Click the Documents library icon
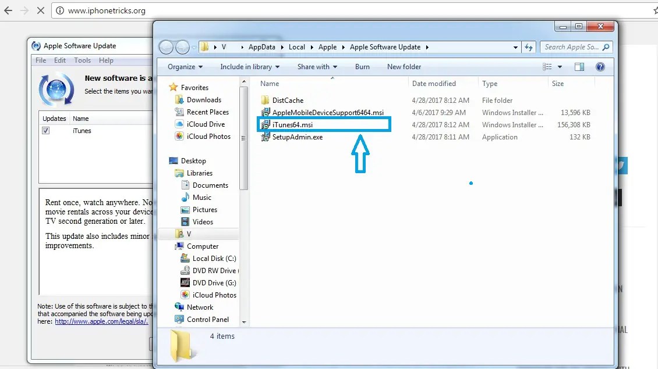The width and height of the screenshot is (658, 369). pyautogui.click(x=185, y=185)
